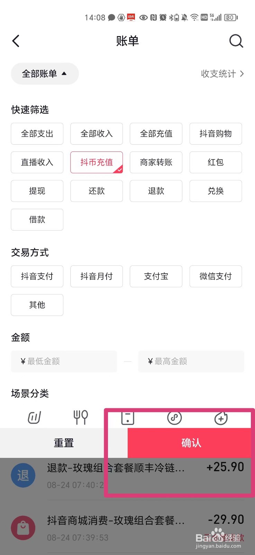Toggle the 微信支付 payment method filter

click(216, 276)
